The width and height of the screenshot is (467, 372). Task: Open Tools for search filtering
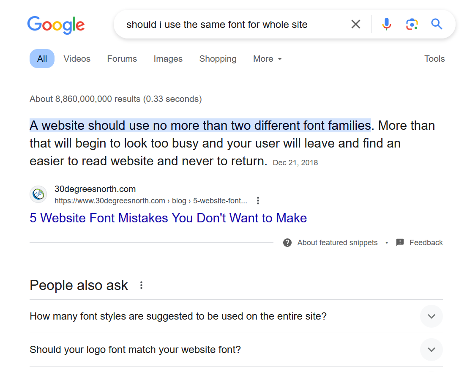[434, 59]
